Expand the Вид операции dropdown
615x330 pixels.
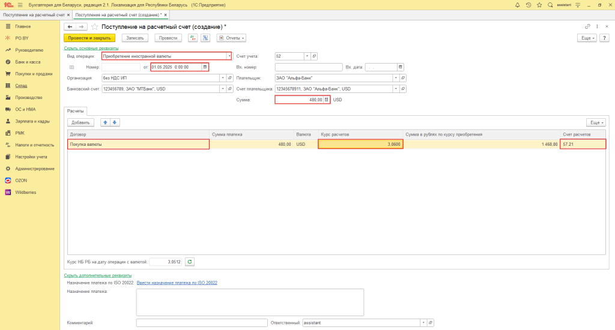point(229,56)
